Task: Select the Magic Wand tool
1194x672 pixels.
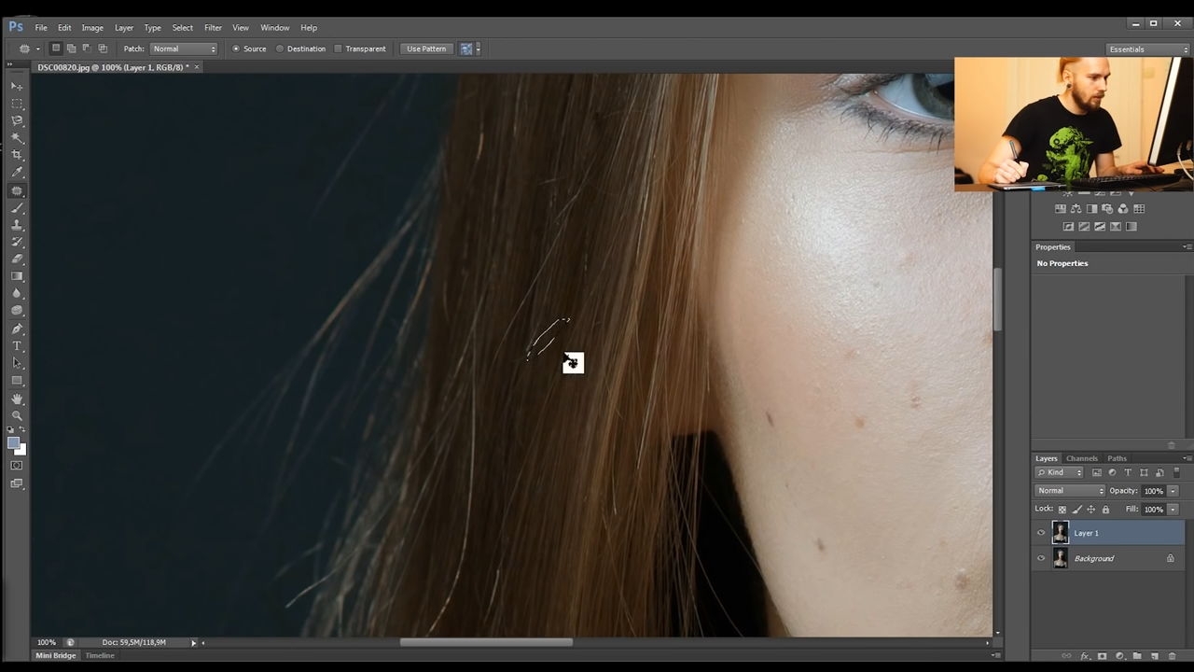Action: tap(17, 138)
